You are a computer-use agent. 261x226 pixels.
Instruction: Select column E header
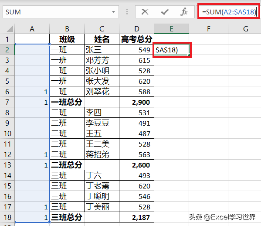click(x=171, y=29)
